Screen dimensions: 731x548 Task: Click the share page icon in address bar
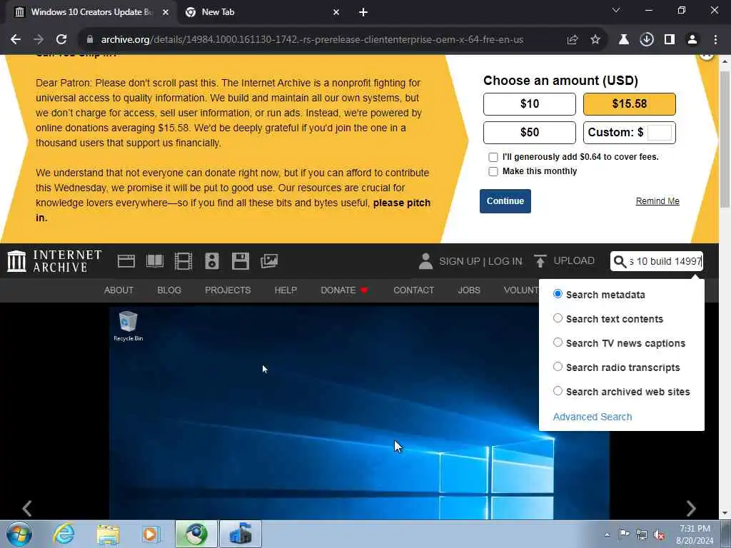pyautogui.click(x=573, y=40)
